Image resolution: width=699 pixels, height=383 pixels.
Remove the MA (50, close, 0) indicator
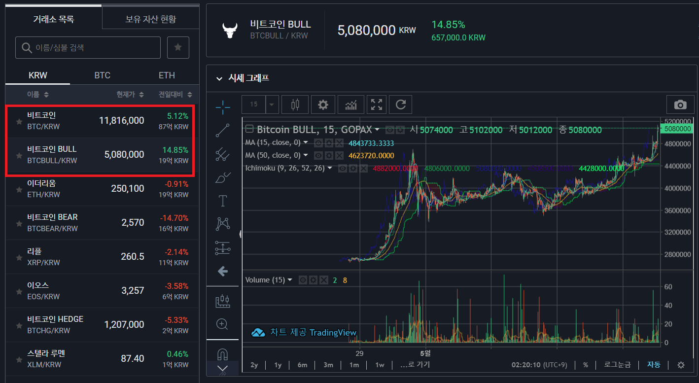point(339,156)
